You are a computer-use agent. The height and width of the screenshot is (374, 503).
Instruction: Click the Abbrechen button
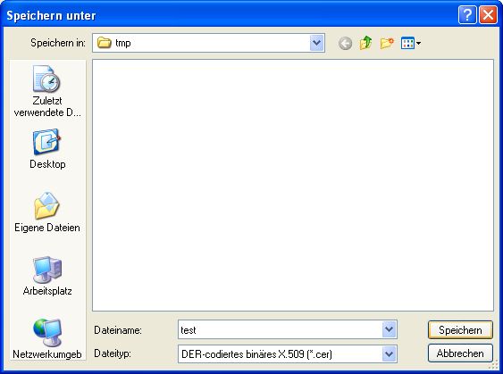pyautogui.click(x=460, y=353)
